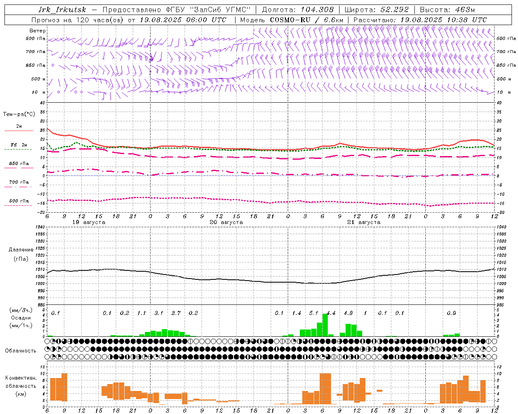Click the "Осадки" precipitation label
The height and width of the screenshot is (414, 518).
pos(21,318)
